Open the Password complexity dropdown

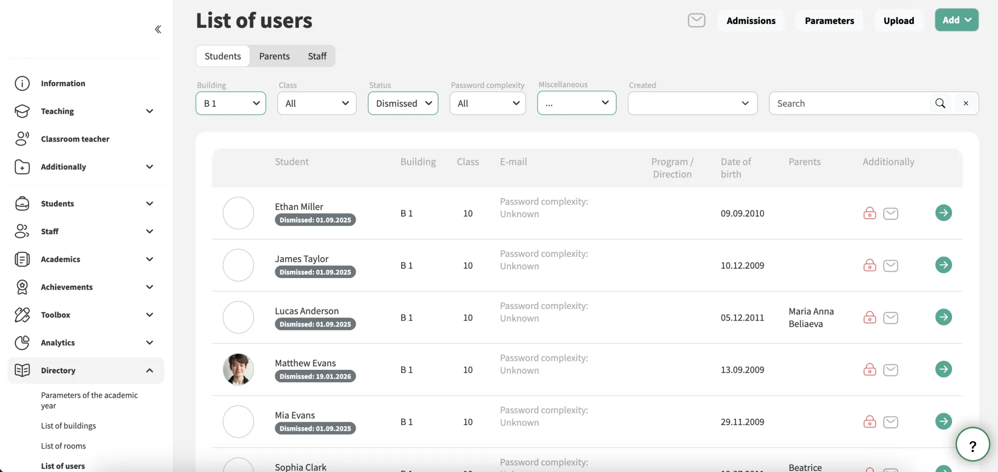click(488, 103)
